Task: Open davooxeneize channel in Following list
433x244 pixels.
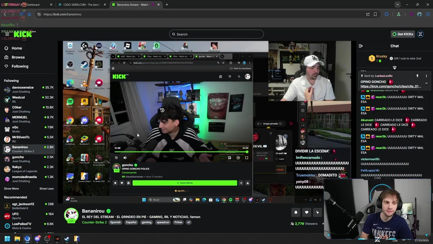Action: [29, 89]
